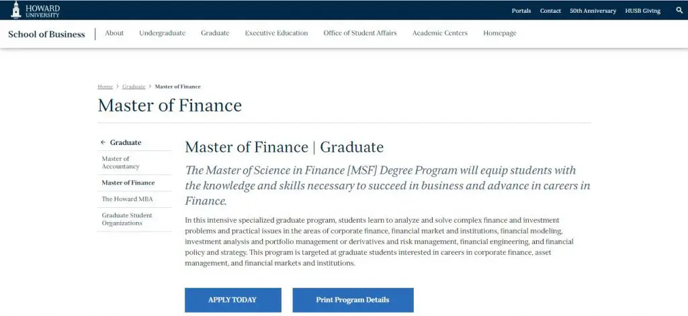The image size is (688, 316).
Task: Click the Print Program Details button
Action: pos(353,300)
